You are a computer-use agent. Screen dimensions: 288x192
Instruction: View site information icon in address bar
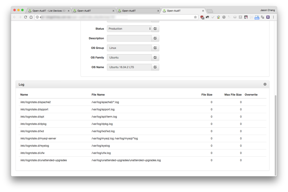[x=37, y=17]
